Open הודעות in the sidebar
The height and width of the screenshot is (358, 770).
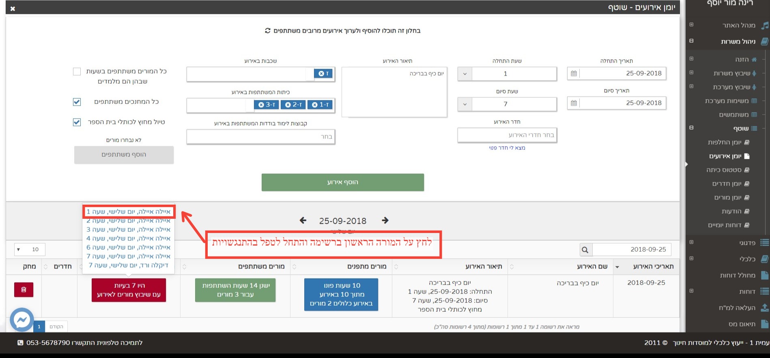(x=731, y=211)
